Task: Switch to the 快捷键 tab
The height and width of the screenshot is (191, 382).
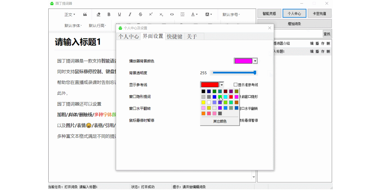Action: click(x=175, y=37)
